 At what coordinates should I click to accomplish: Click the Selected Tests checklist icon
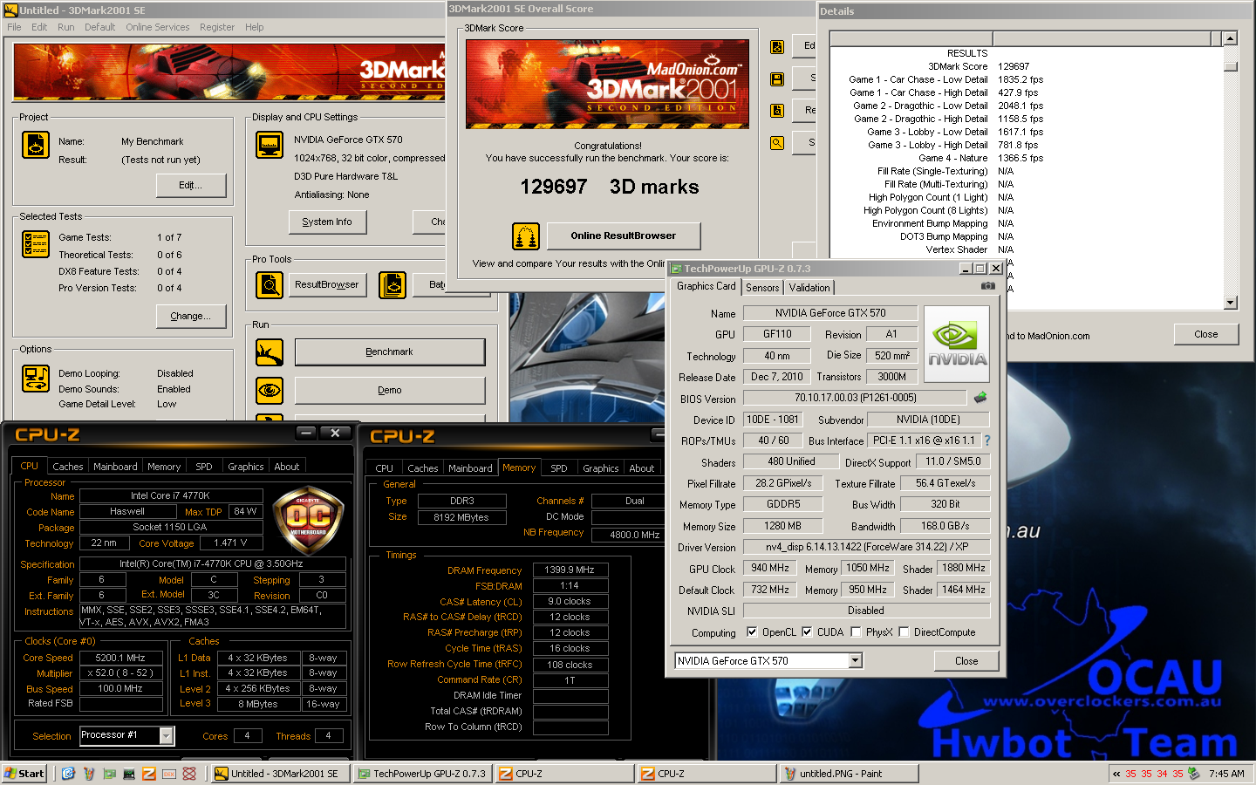click(36, 244)
